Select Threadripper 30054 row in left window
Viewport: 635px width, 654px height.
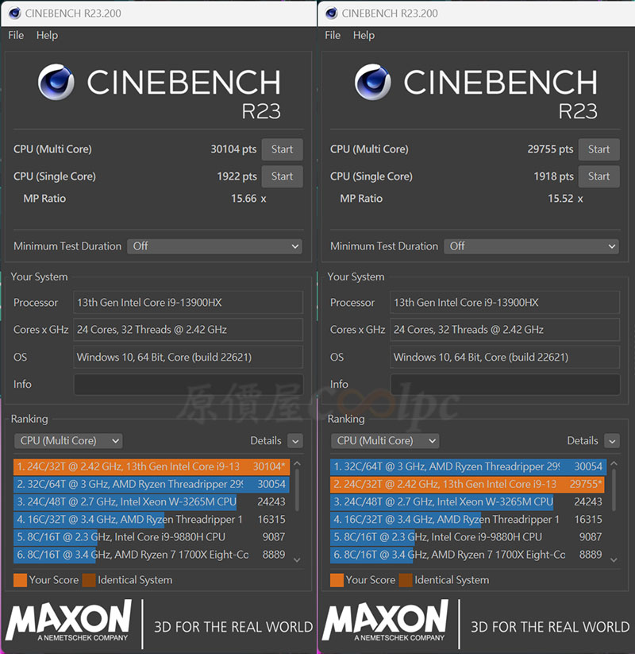pos(152,484)
